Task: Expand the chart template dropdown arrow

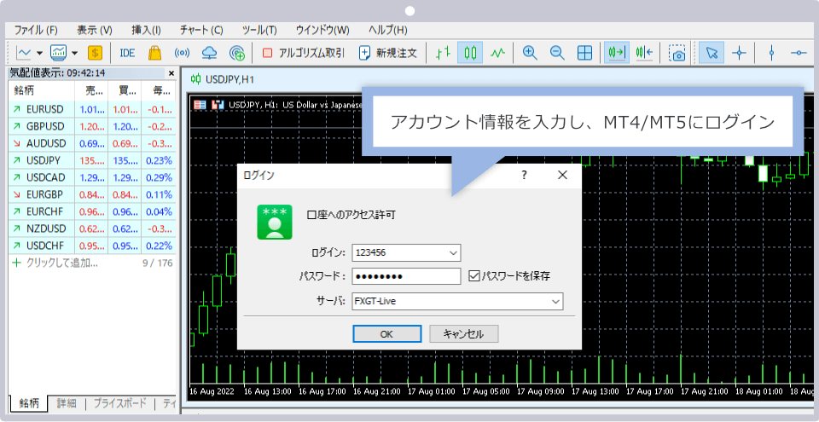Action: pos(75,53)
